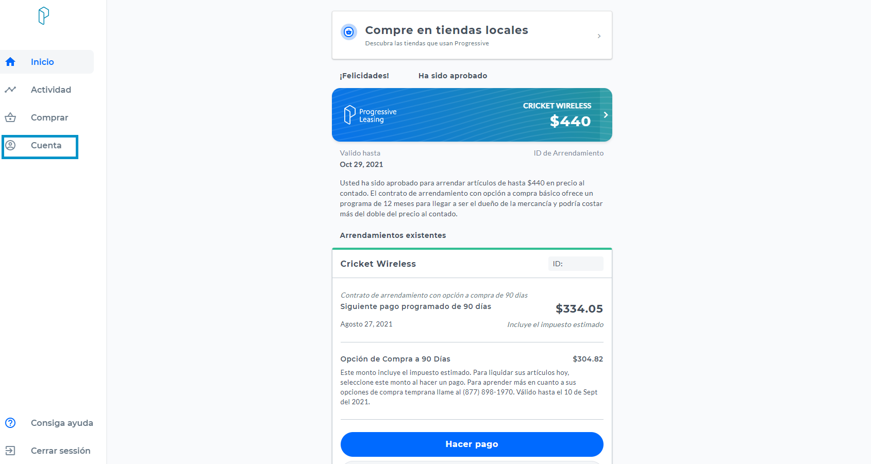Click the Progressive Leasing logo on blue card
This screenshot has height=464, width=871.
click(371, 115)
